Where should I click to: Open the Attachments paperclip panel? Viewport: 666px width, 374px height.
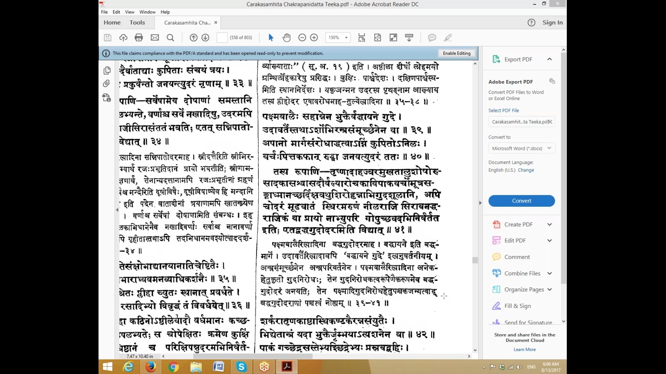coord(106,83)
